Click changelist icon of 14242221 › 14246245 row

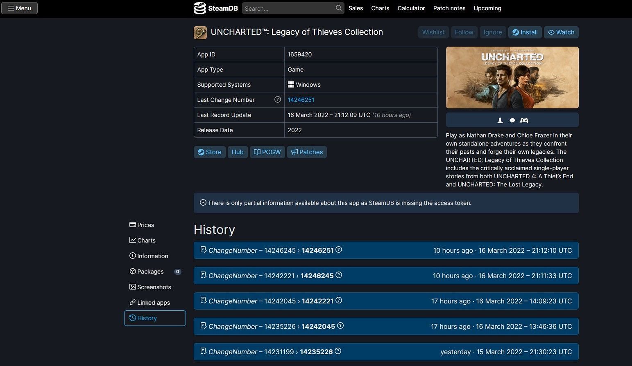(x=203, y=275)
